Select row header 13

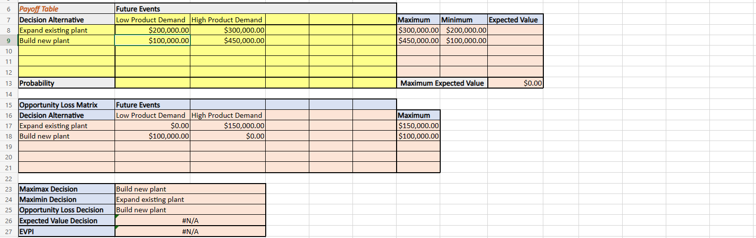coord(8,83)
